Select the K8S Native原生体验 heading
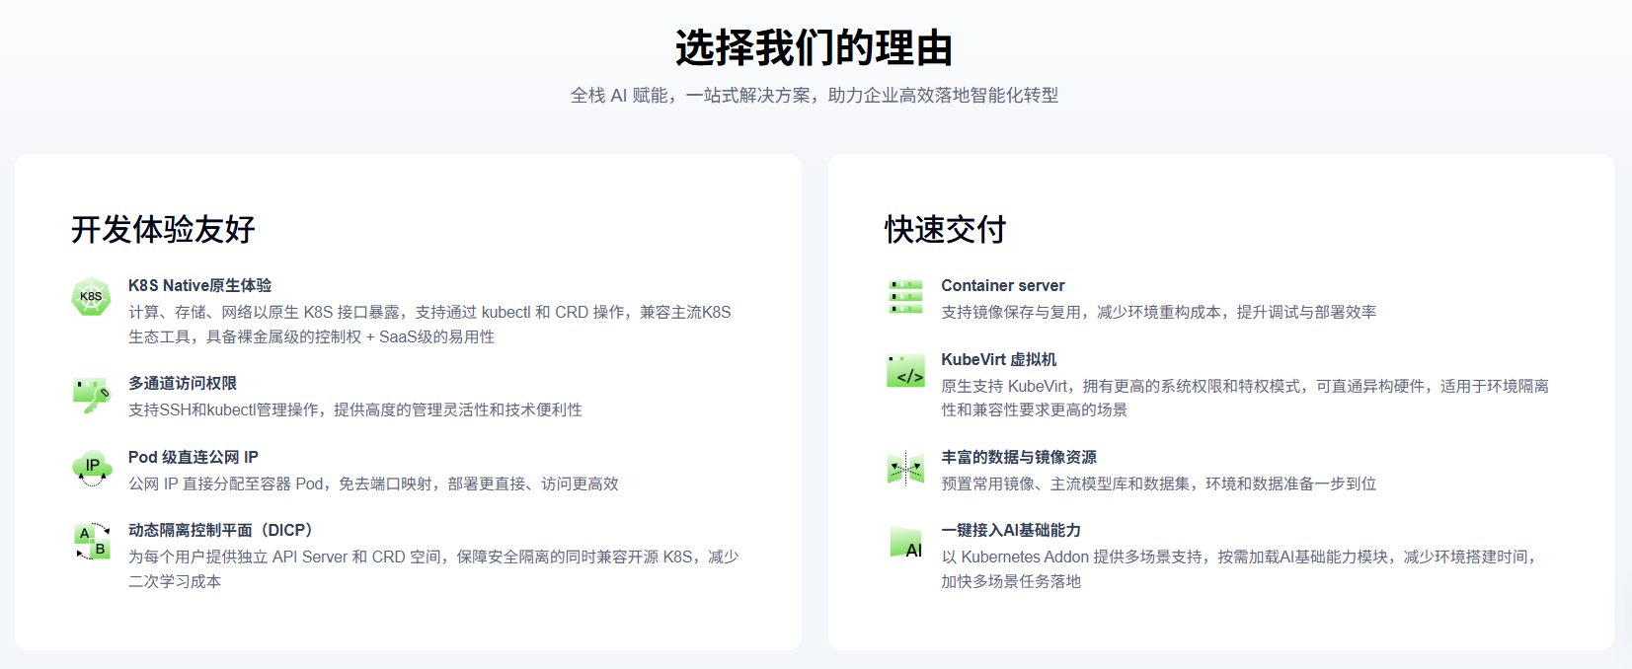This screenshot has width=1632, height=669. coord(199,285)
